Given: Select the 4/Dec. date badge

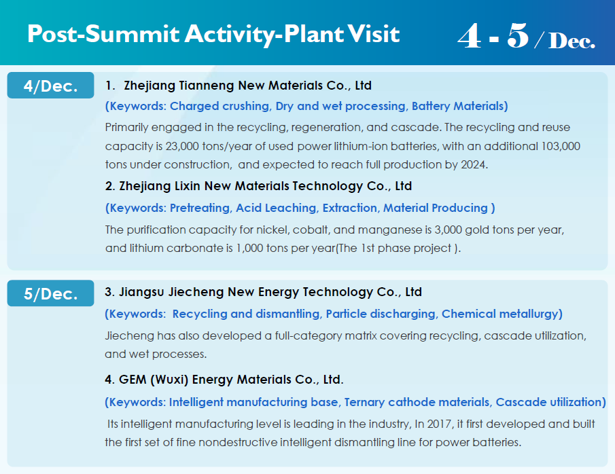Looking at the screenshot, I should tap(50, 86).
